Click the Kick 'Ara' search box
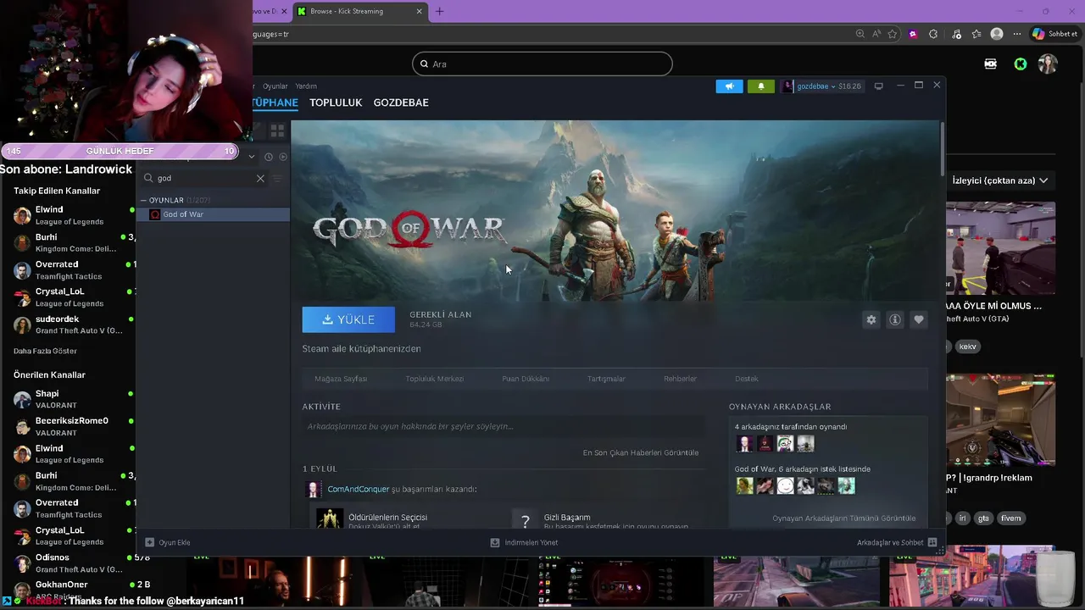Image resolution: width=1085 pixels, height=610 pixels. point(542,64)
